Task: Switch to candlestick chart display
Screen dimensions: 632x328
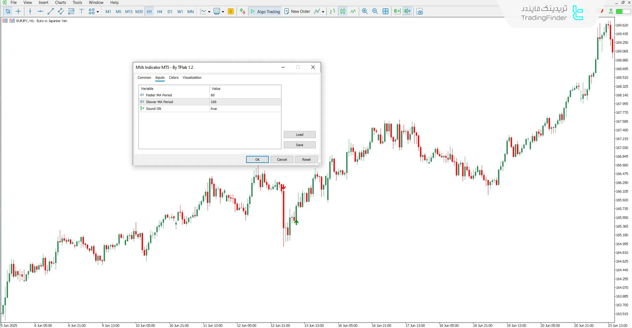Action: point(343,12)
